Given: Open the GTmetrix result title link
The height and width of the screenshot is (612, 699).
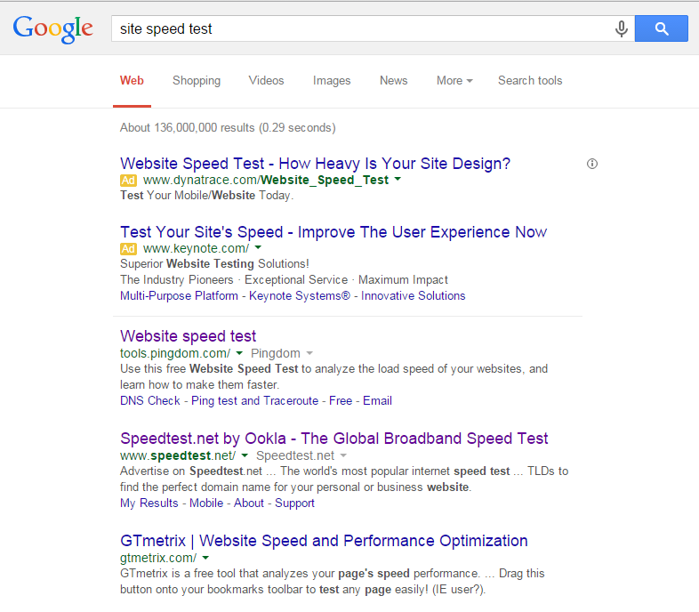Looking at the screenshot, I should coord(324,541).
